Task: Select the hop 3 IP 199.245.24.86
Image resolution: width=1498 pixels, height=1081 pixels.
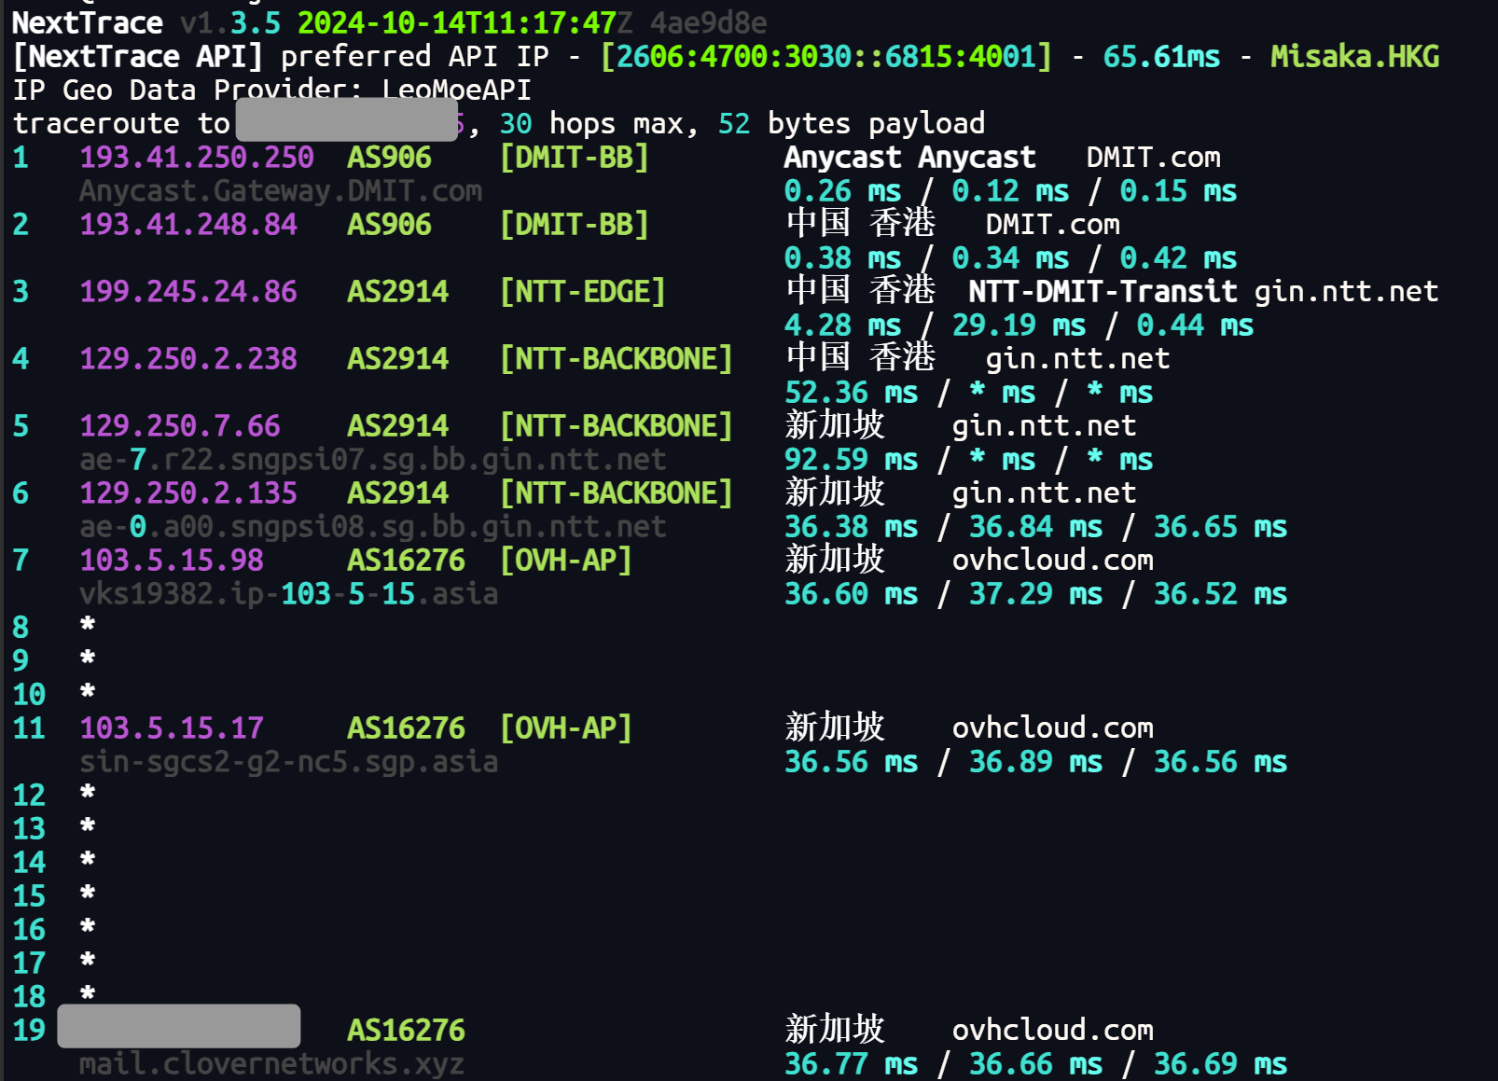Action: pos(188,292)
